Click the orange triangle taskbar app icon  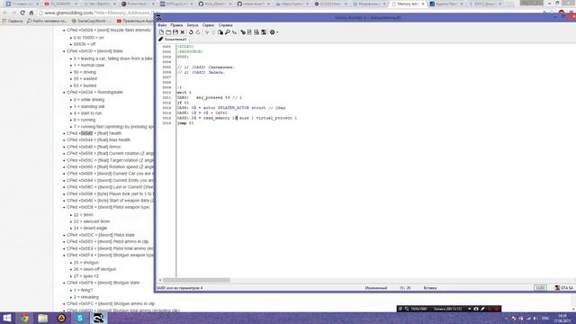tap(61, 318)
